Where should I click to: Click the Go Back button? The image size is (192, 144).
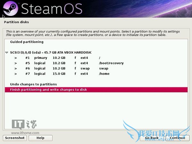(152, 138)
